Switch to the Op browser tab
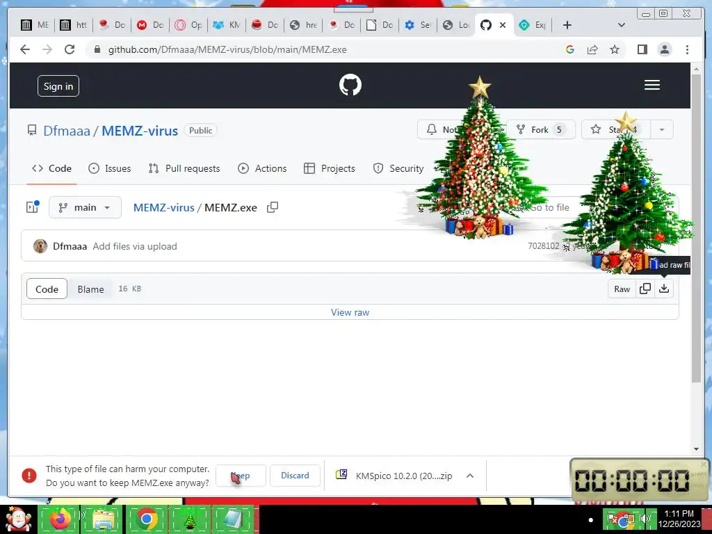The image size is (712, 534). coord(189,25)
